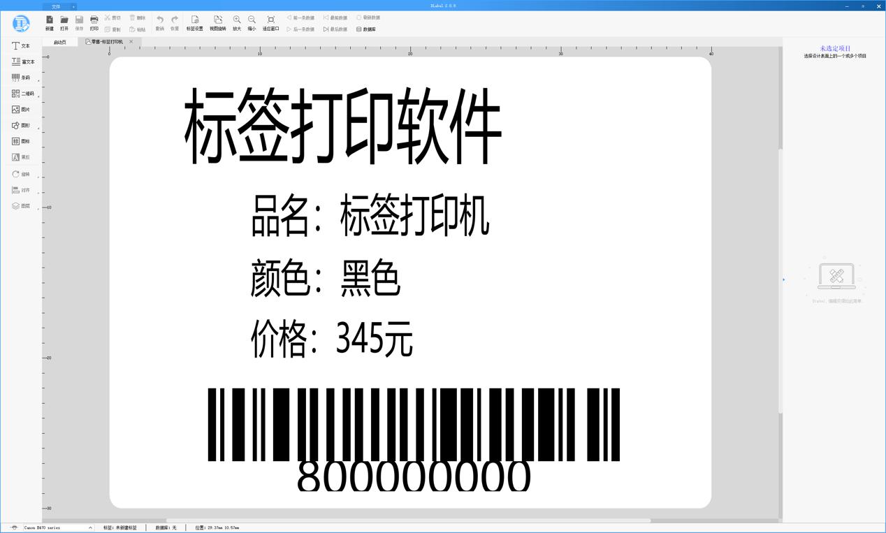Click the barcode on the label canvas
886x533 pixels.
click(412, 426)
